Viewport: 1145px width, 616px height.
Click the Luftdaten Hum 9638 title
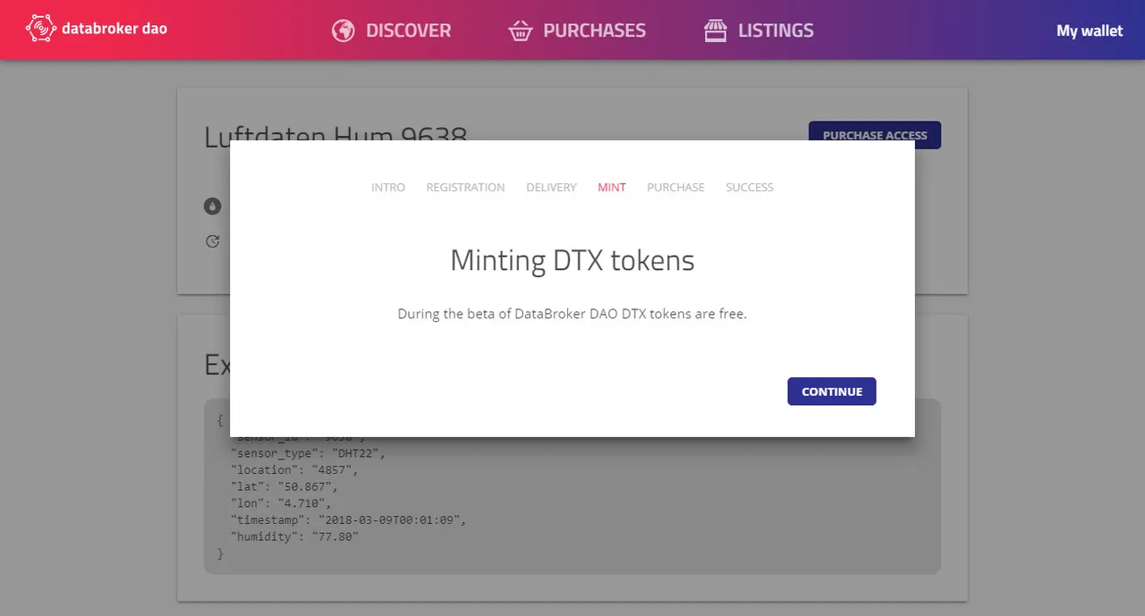[335, 136]
